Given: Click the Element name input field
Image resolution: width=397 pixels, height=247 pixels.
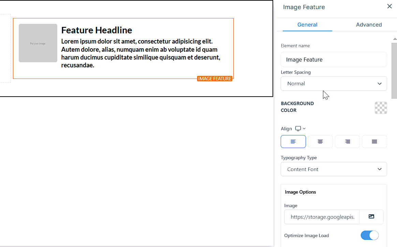Looking at the screenshot, I should coord(334,60).
